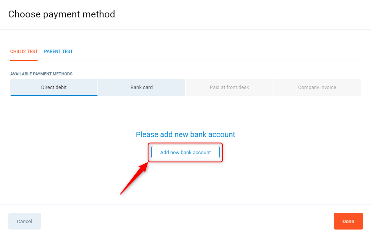Image resolution: width=371 pixels, height=239 pixels.
Task: Switch payment type to Bank card
Action: 141,87
